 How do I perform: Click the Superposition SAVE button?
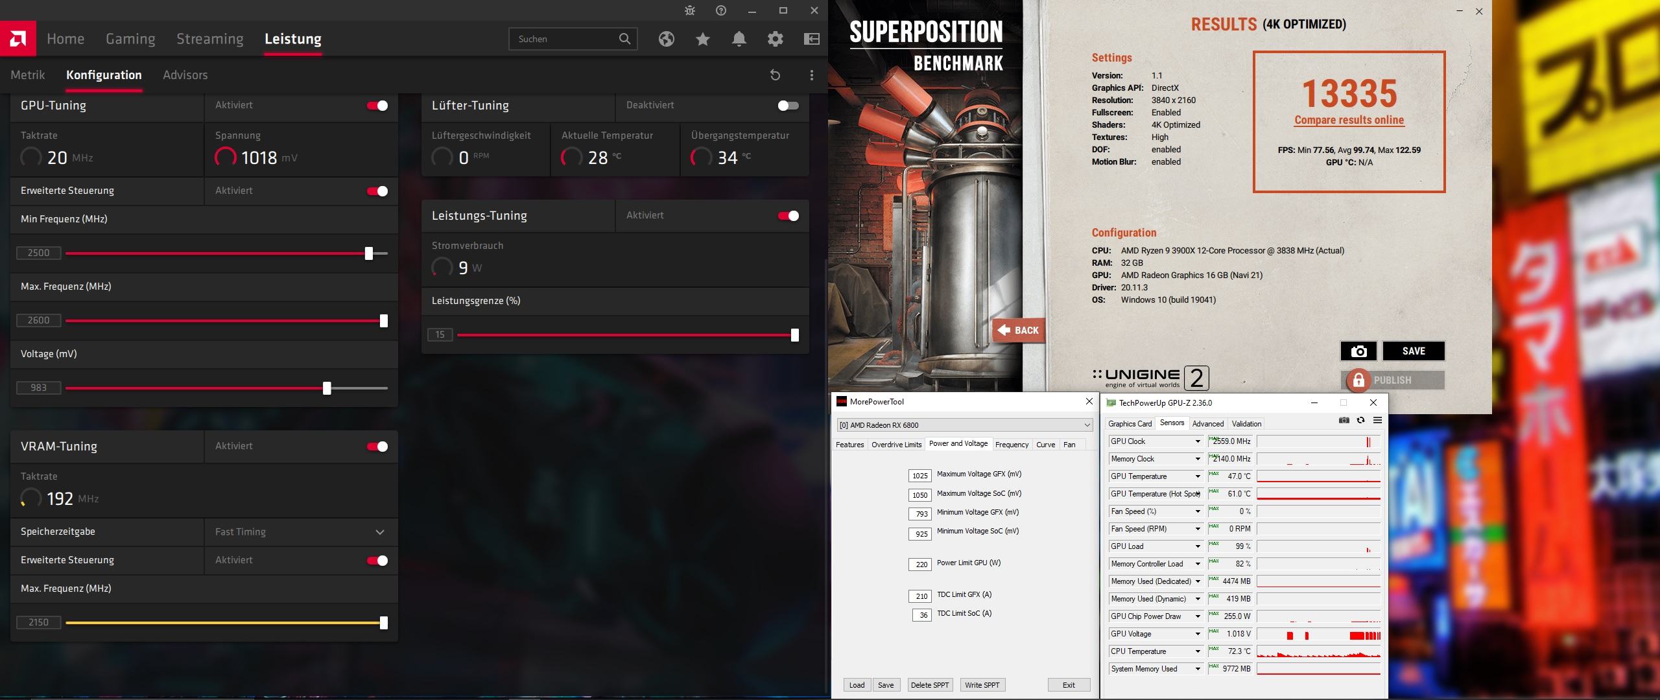1414,351
